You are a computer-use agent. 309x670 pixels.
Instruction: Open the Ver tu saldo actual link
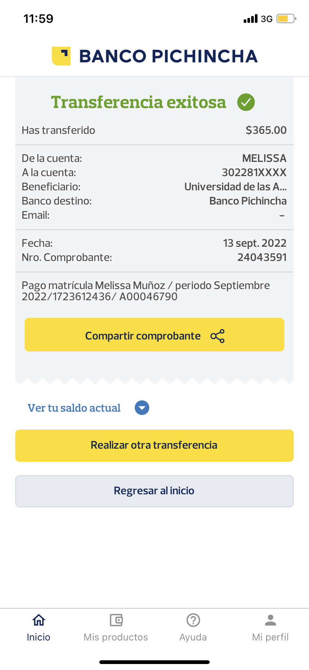click(x=74, y=408)
